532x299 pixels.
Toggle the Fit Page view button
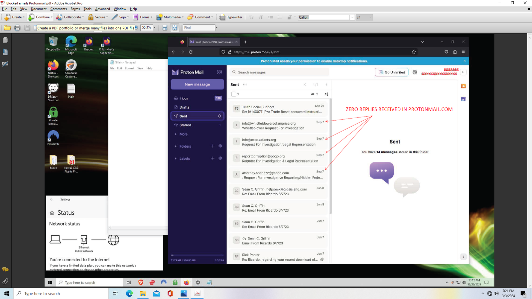click(175, 28)
